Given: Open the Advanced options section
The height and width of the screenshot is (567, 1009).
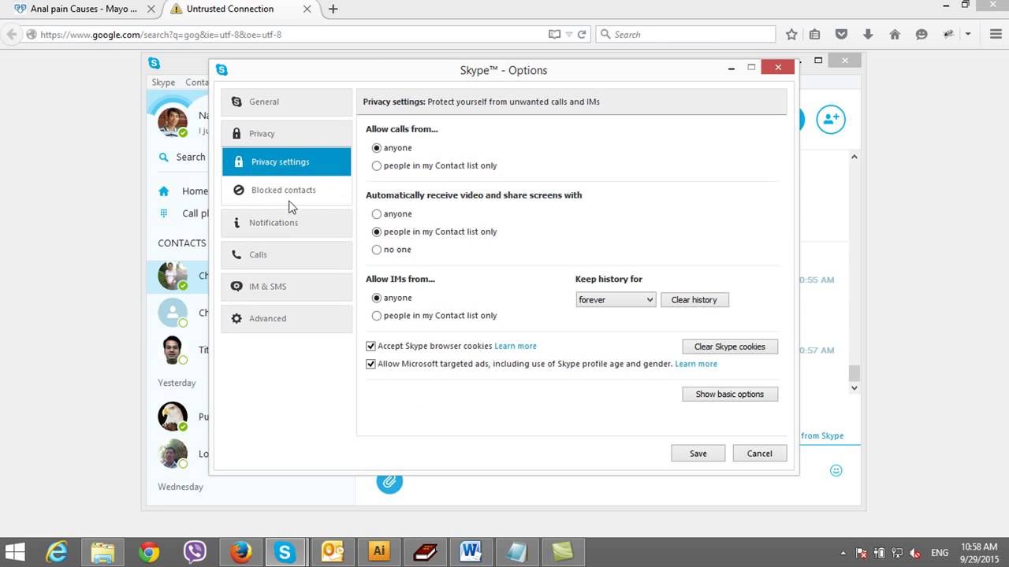Looking at the screenshot, I should coord(286,318).
